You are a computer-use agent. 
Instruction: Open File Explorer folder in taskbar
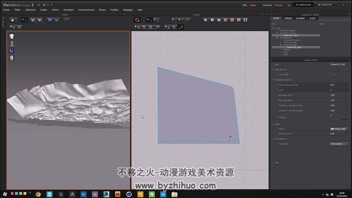click(174, 194)
